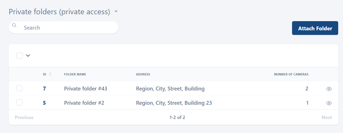
Task: Open folder ID 7 link
Action: click(44, 89)
